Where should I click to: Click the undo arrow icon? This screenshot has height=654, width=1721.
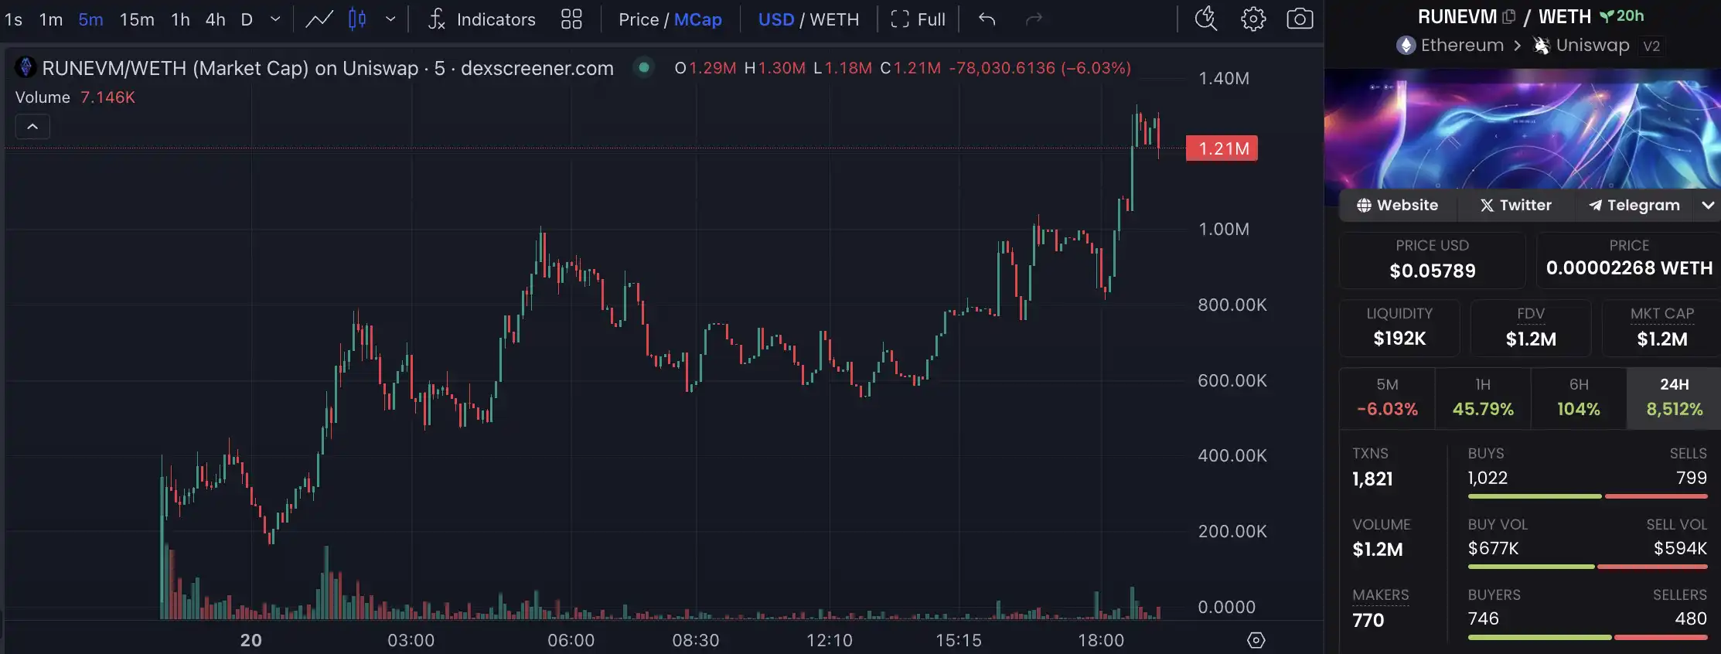coord(987,19)
